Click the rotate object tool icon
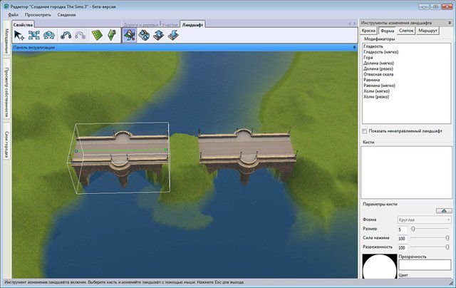 point(49,35)
